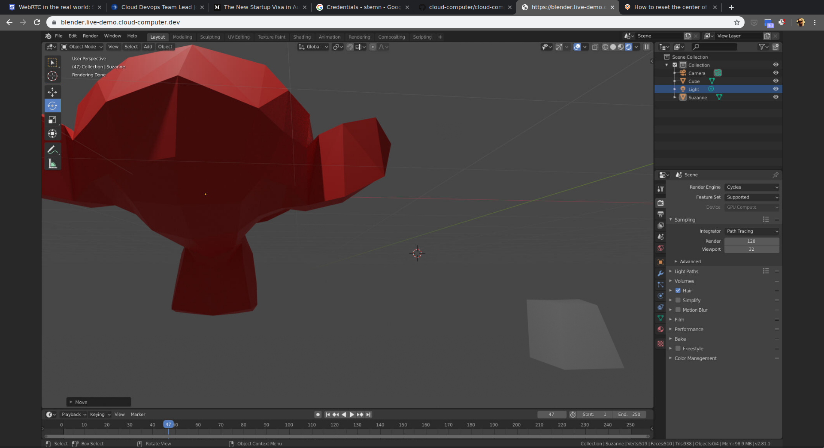Viewport: 824px width, 448px height.
Task: Open the World properties tab
Action: (x=660, y=248)
